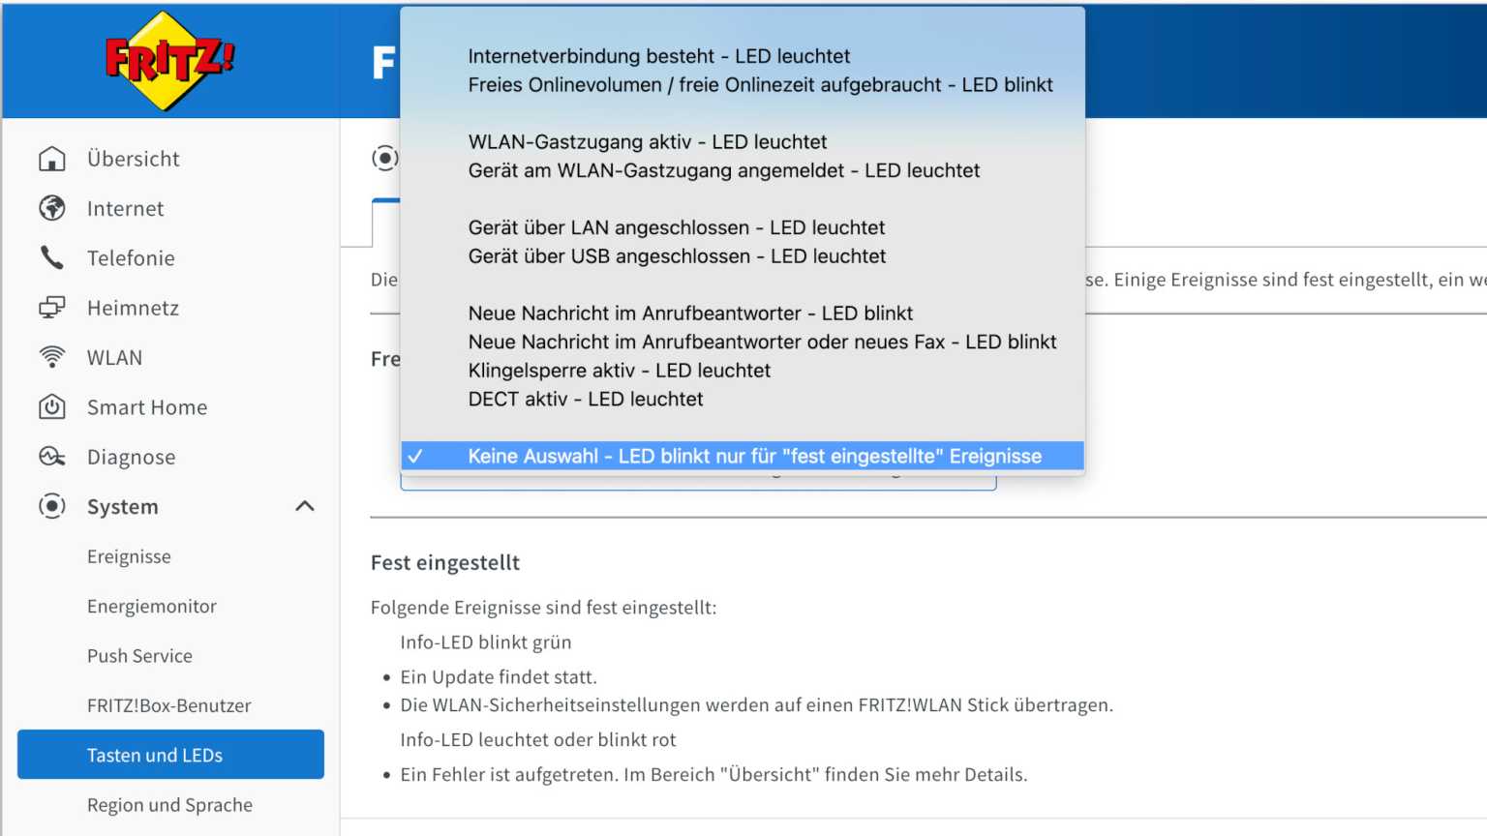Select "Internetverbindung besteht - LED leuchtet" option
The width and height of the screenshot is (1487, 836).
click(658, 56)
